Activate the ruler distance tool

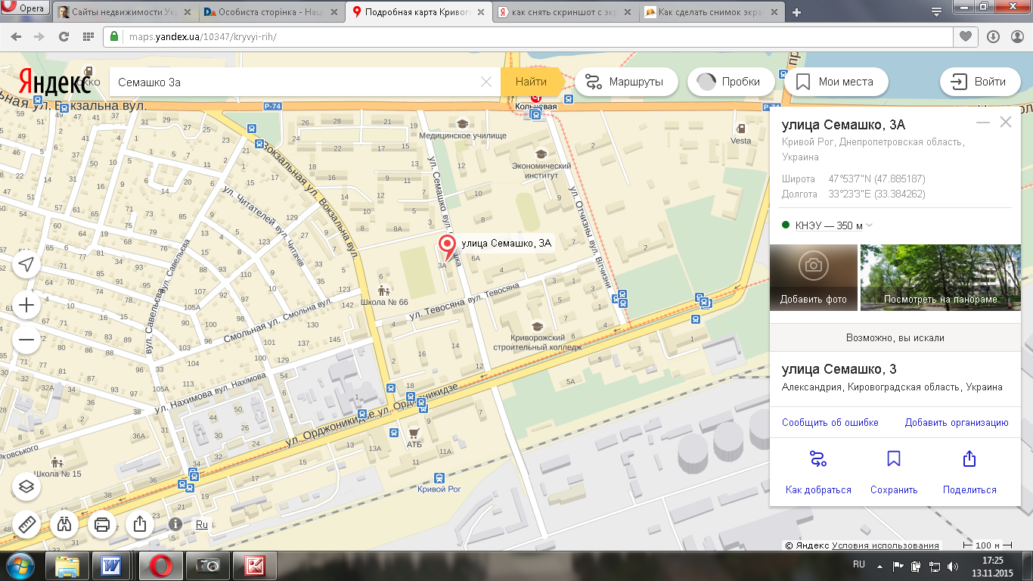coord(26,524)
